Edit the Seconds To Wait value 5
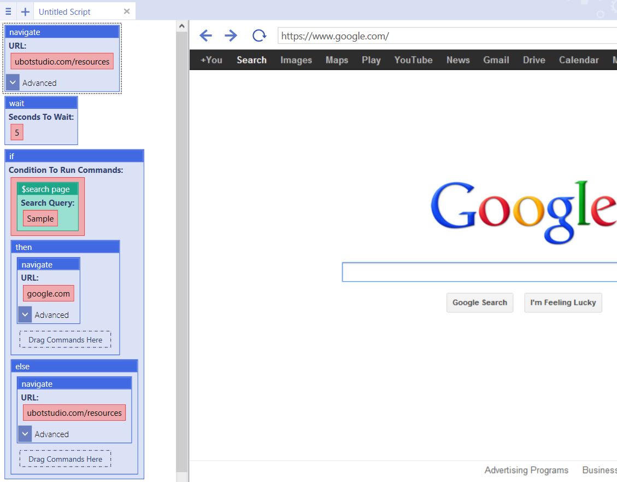 pyautogui.click(x=17, y=132)
